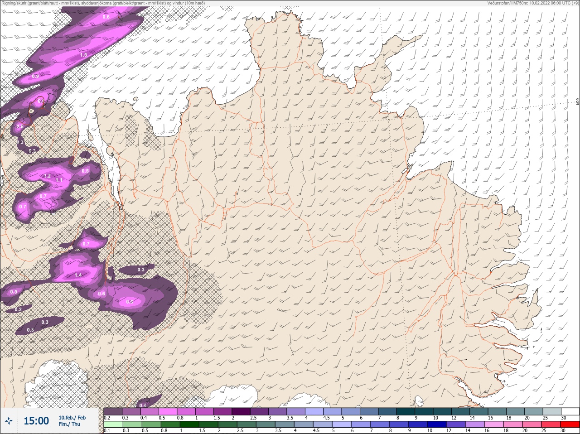The height and width of the screenshot is (434, 580).
Task: Pick the dark teal top-row swatch starting at 9
Action: click(424, 411)
